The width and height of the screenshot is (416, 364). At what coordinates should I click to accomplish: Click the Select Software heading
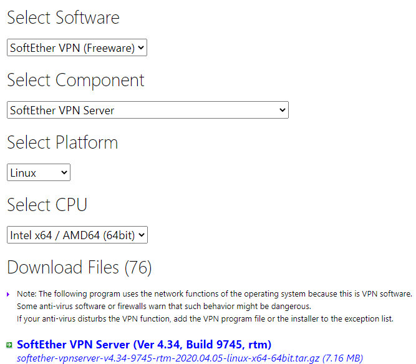[x=63, y=17]
